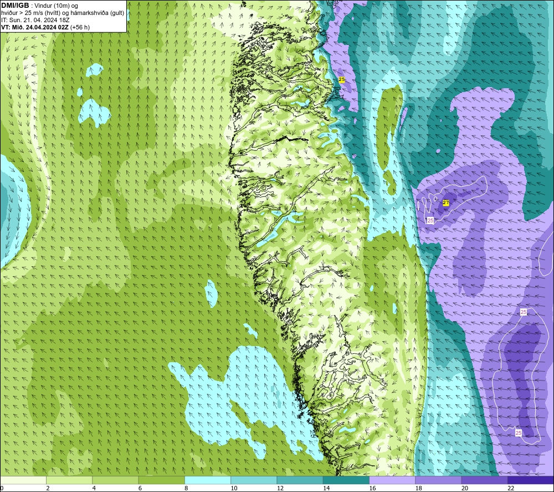Click the 18–20 m/s violet legend swatch
Image resolution: width=554 pixels, height=492 pixels.
(438, 480)
